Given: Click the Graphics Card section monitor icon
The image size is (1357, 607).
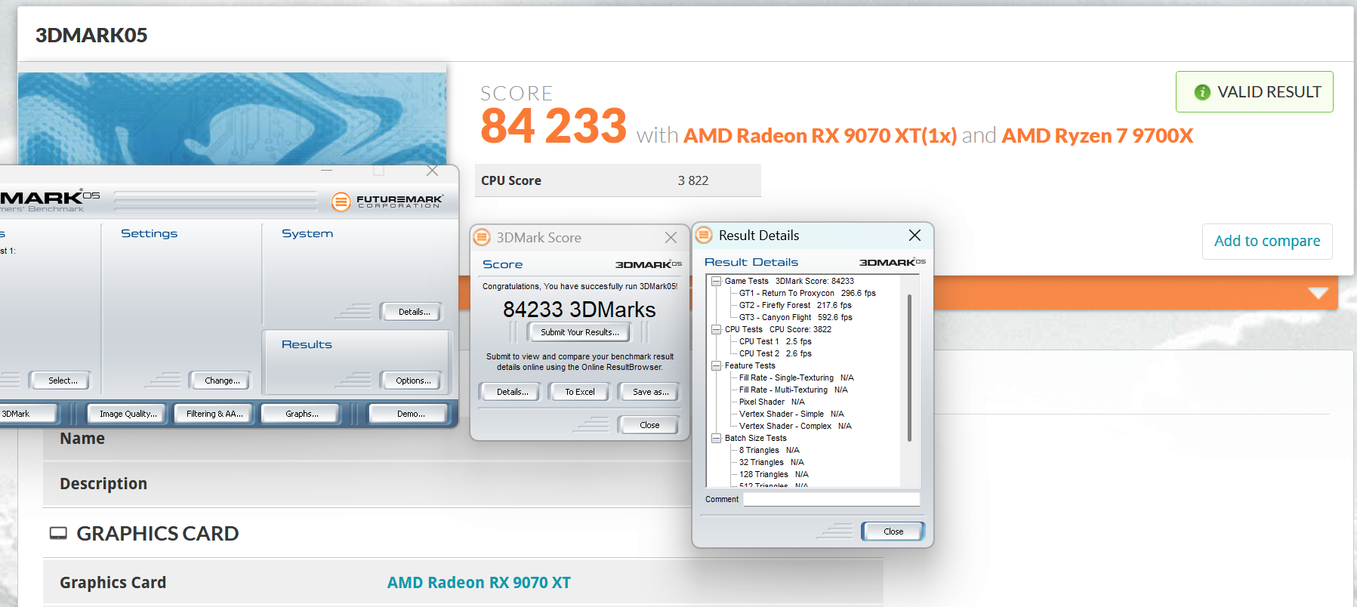Looking at the screenshot, I should 58,534.
